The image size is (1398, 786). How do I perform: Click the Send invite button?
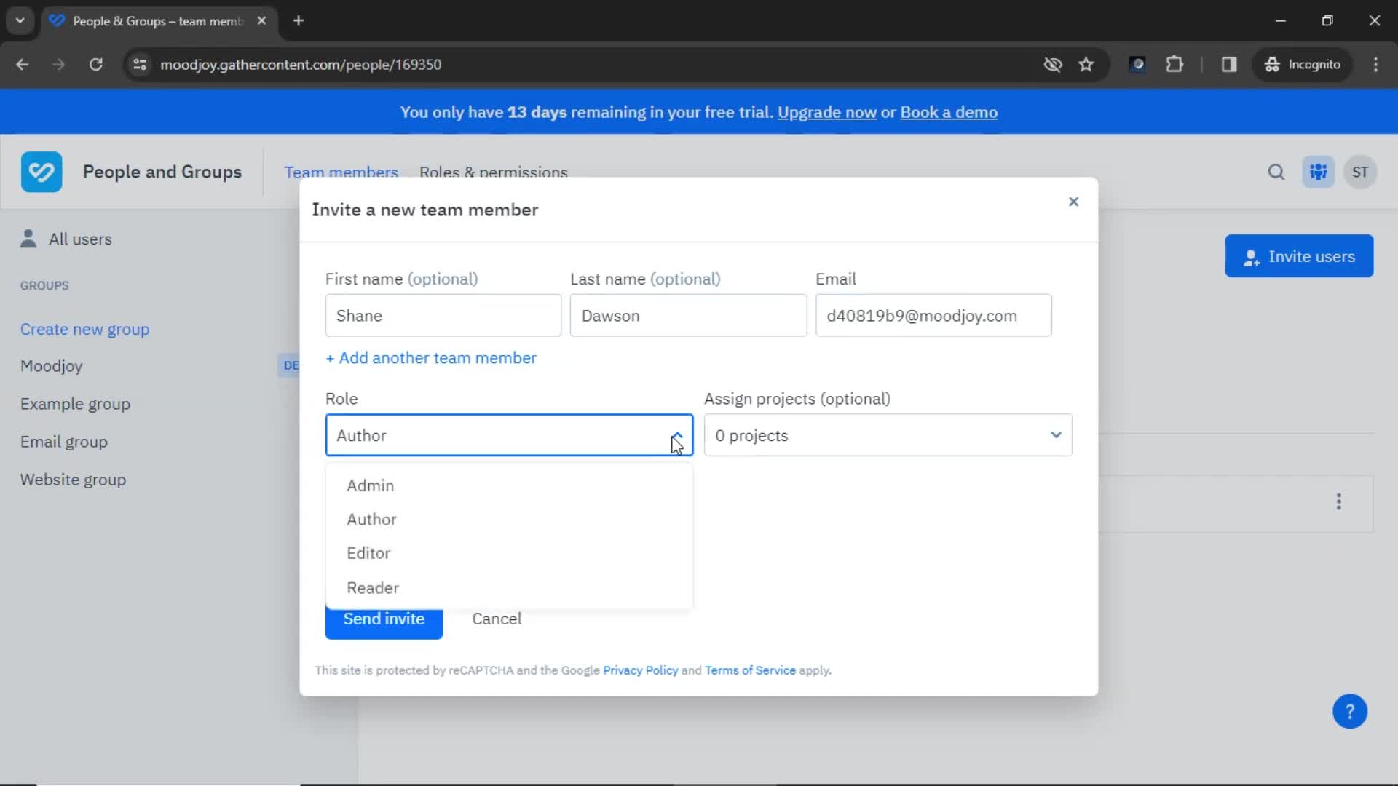[x=384, y=619]
